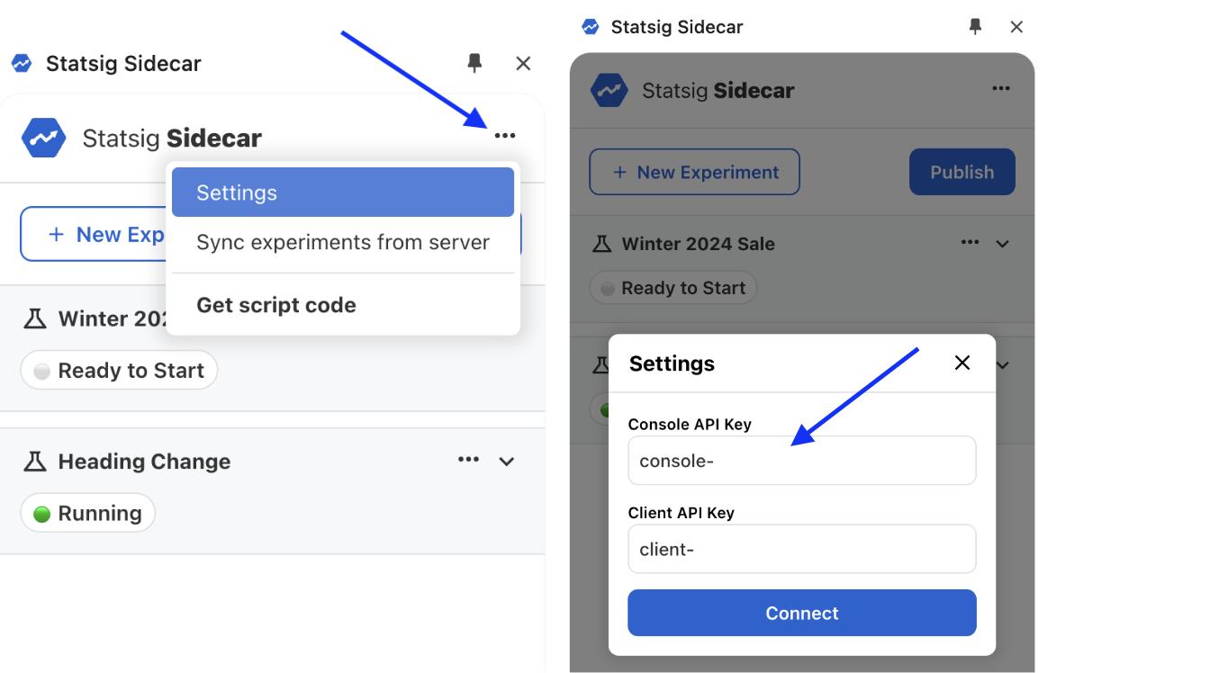Choose Sync experiments from server
The image size is (1219, 673).
[342, 242]
